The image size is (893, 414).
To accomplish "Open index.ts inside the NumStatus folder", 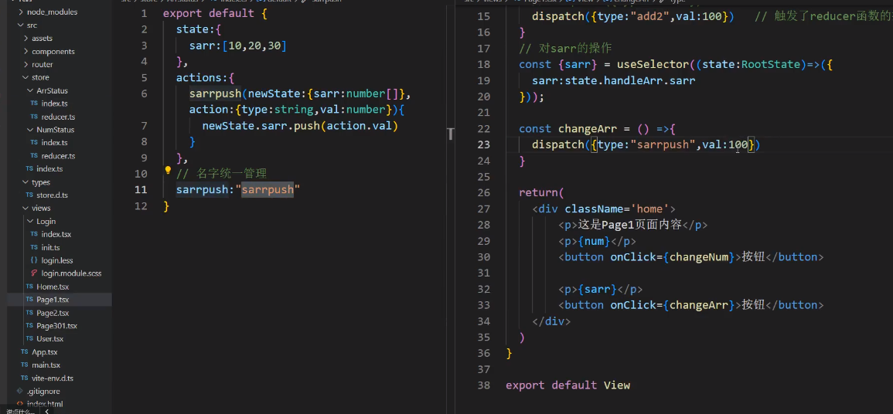I will point(55,143).
